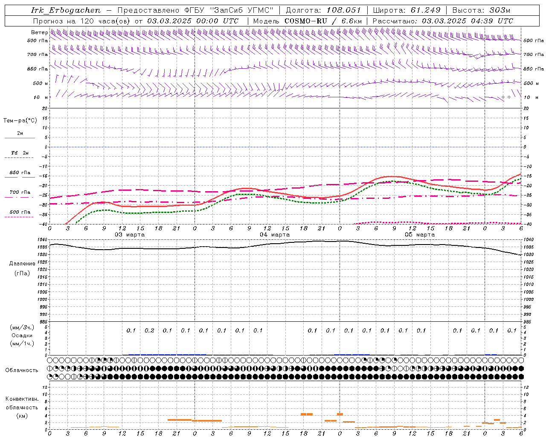
Task: Select the '05 марта' date label
Action: click(x=420, y=234)
